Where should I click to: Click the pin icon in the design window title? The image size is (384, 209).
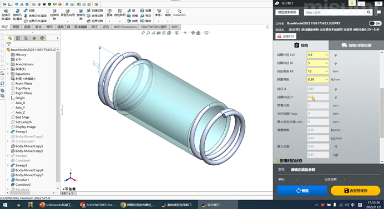click(x=352, y=3)
